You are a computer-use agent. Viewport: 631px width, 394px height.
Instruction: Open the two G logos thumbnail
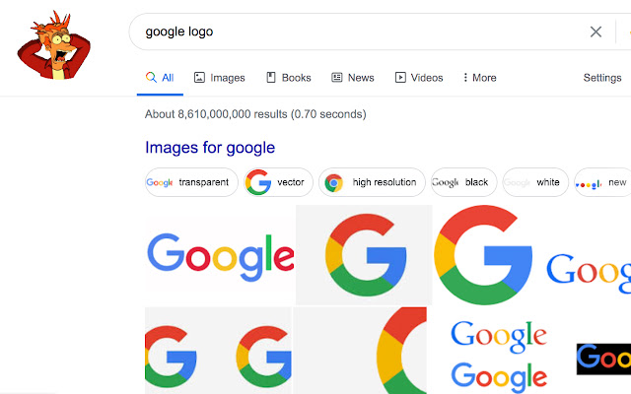(x=218, y=350)
